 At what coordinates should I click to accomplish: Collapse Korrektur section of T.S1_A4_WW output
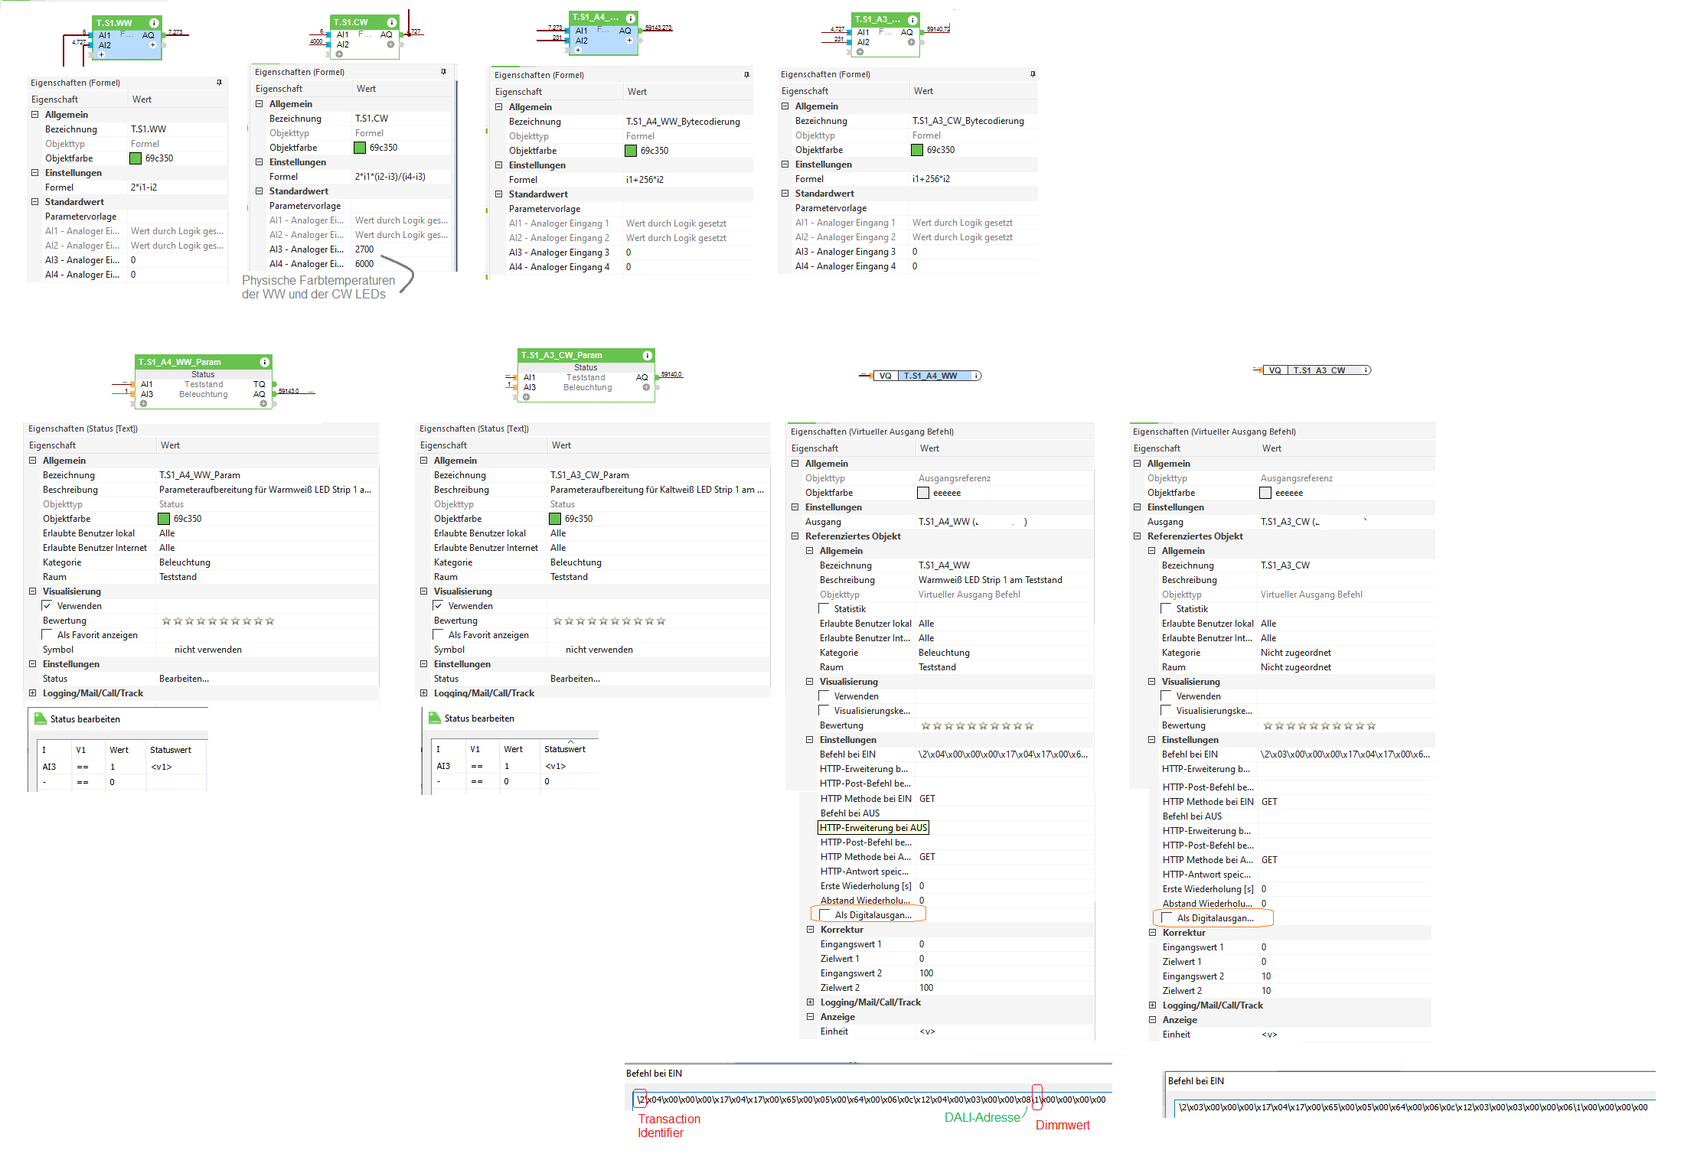[x=810, y=930]
